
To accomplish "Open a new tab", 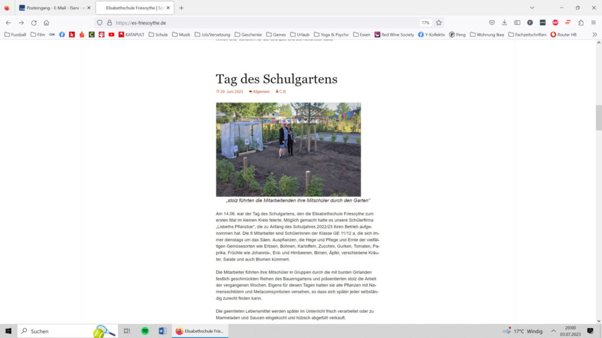I will (x=181, y=8).
